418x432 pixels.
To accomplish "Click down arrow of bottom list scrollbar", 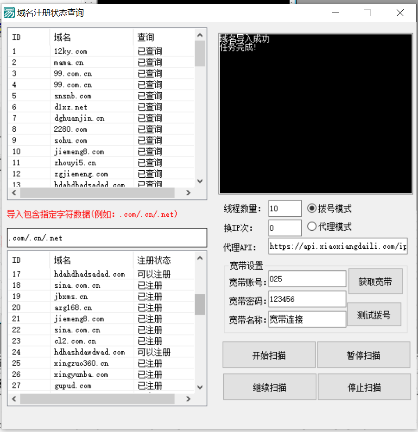I will point(200,387).
